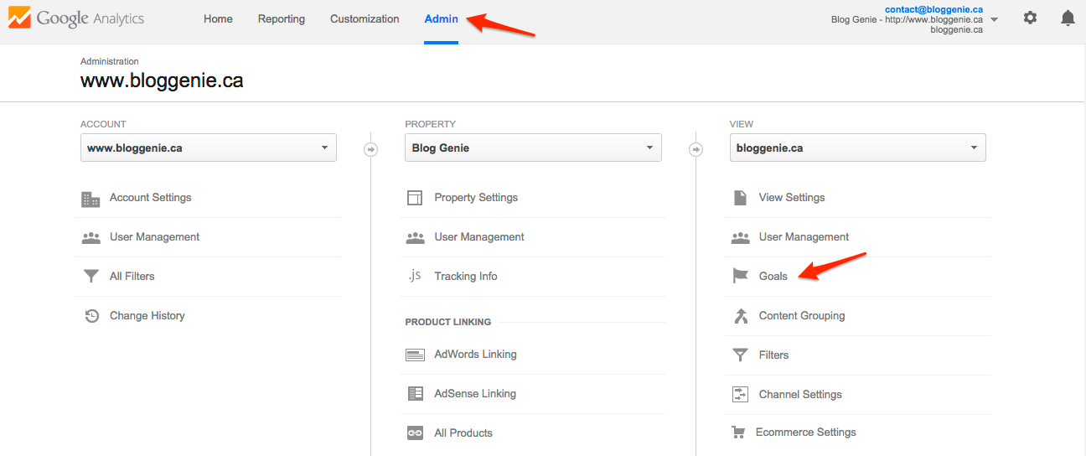
Task: Open the Goals link
Action: click(773, 277)
